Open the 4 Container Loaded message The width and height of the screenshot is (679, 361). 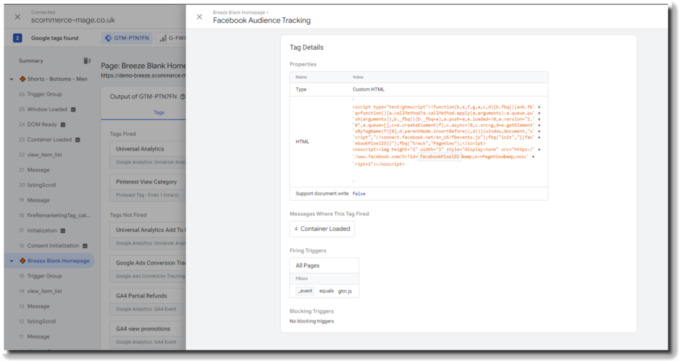[x=322, y=229]
